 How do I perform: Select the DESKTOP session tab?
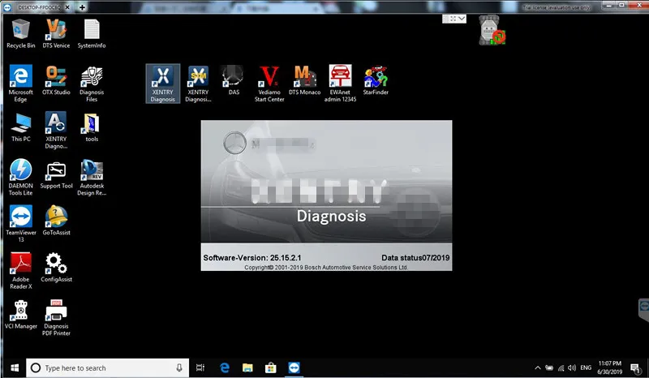[39, 7]
